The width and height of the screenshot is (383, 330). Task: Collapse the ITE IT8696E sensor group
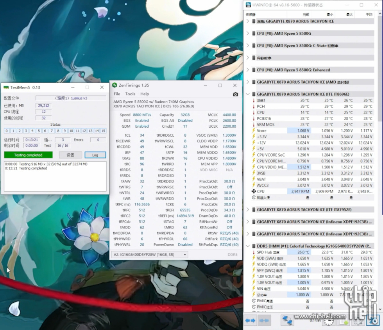[248, 94]
